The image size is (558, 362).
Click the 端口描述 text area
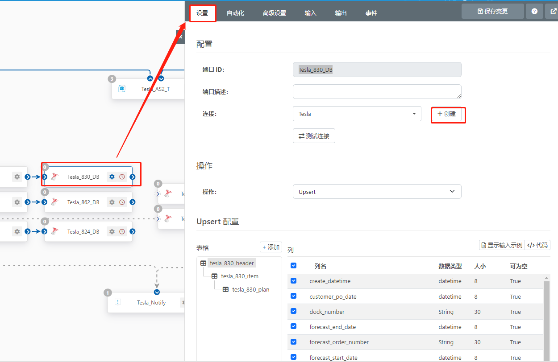pos(377,91)
